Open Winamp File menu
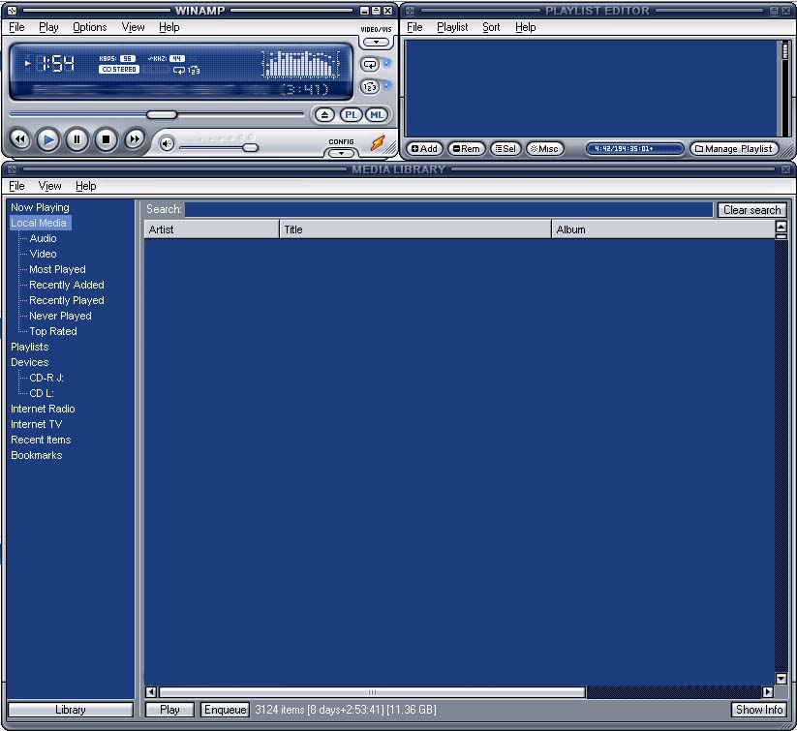The image size is (797, 731). [16, 27]
